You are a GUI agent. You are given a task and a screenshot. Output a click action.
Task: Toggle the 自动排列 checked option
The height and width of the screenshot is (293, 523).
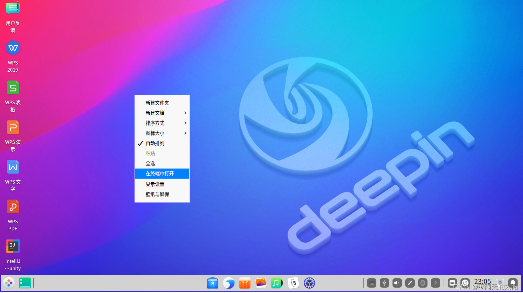click(x=162, y=143)
